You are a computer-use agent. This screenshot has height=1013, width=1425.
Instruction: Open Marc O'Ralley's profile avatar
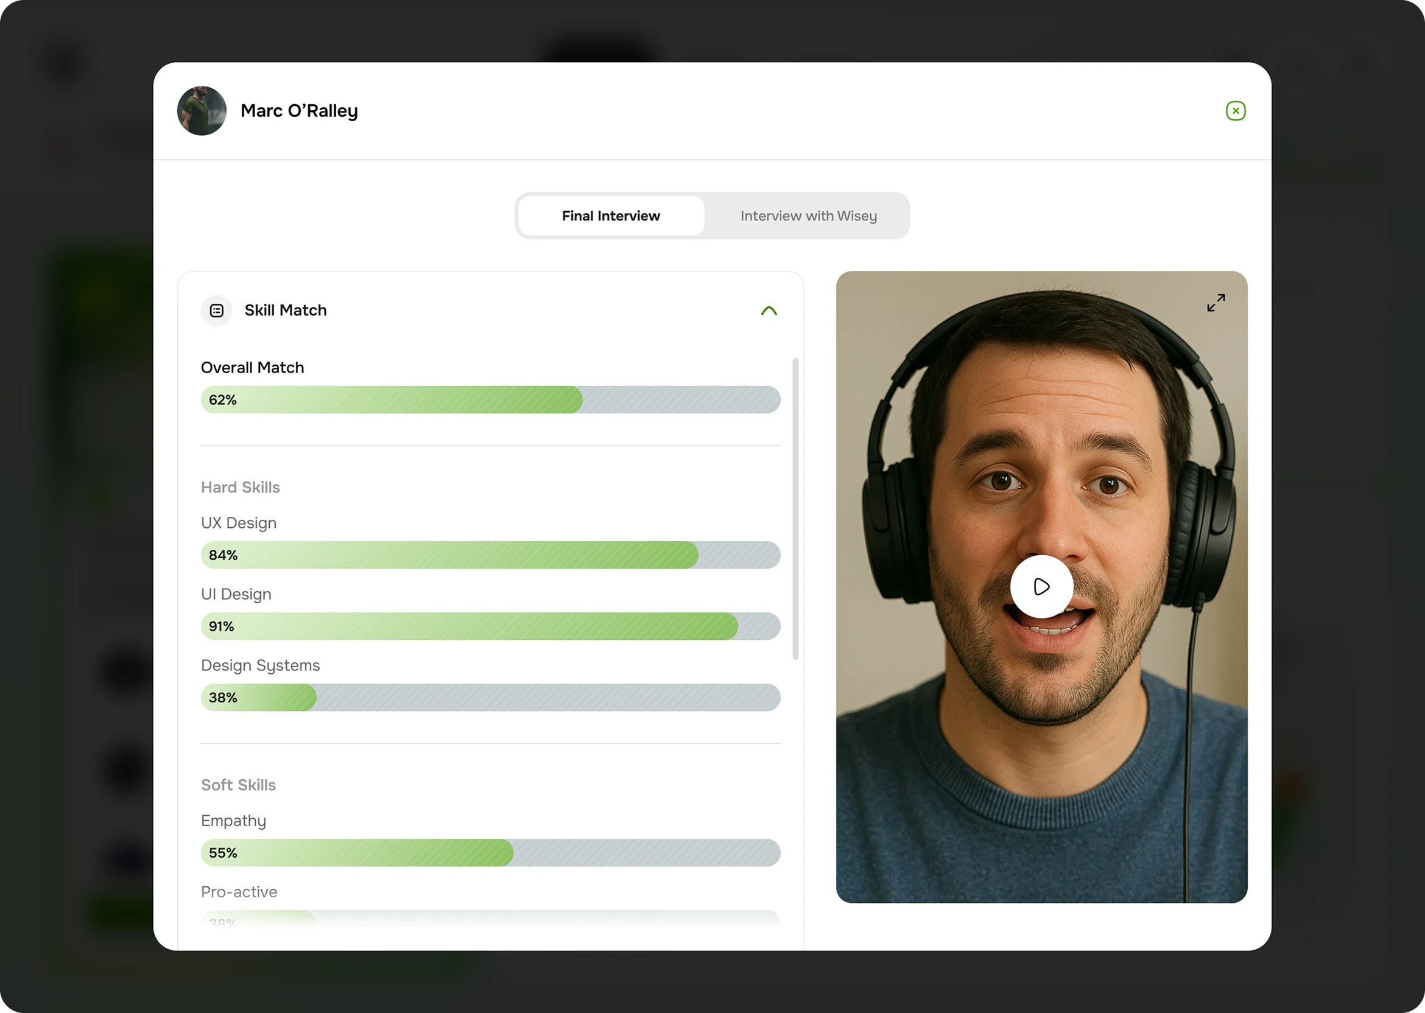202,111
